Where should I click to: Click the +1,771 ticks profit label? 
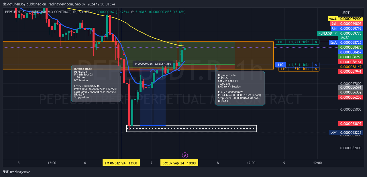299,42
